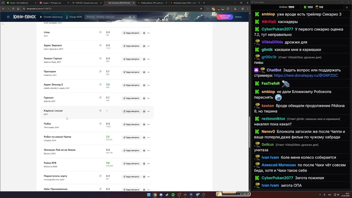Star the Робот по имени Чаппи entry
Screen dimensions: 352x198
[x=144, y=137]
